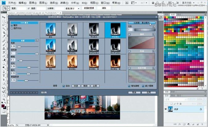Viewport: 208px width, 127px height.
Task: Select the Zoom tool in the toolbox
Action: pos(4,99)
